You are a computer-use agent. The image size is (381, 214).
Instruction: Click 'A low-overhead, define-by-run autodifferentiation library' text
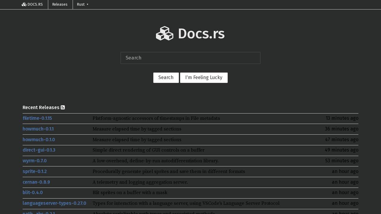(x=155, y=161)
